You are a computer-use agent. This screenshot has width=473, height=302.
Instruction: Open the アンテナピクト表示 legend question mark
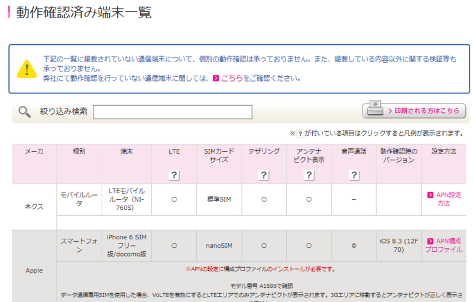309,175
